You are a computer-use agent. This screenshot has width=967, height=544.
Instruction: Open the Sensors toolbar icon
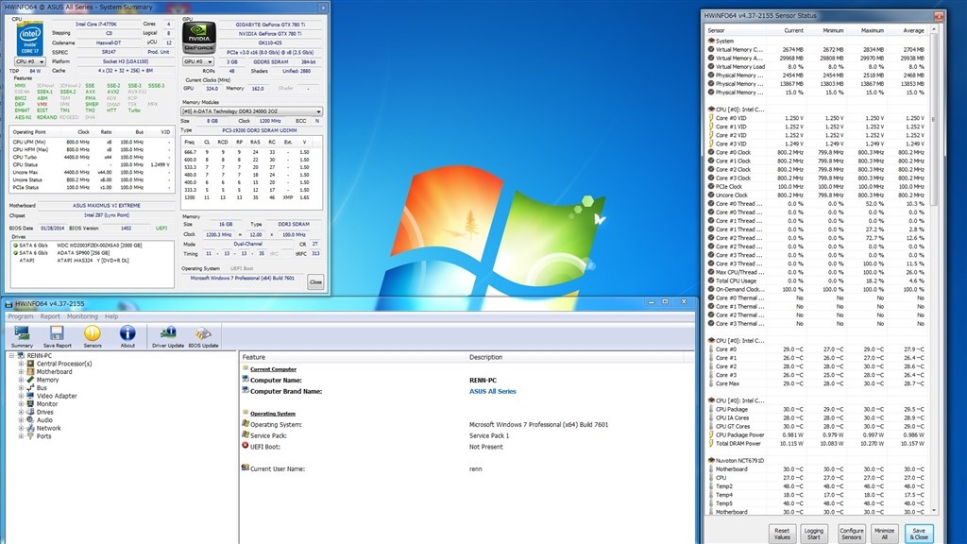[93, 337]
